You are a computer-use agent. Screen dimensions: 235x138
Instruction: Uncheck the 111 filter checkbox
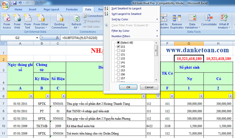point(118,47)
